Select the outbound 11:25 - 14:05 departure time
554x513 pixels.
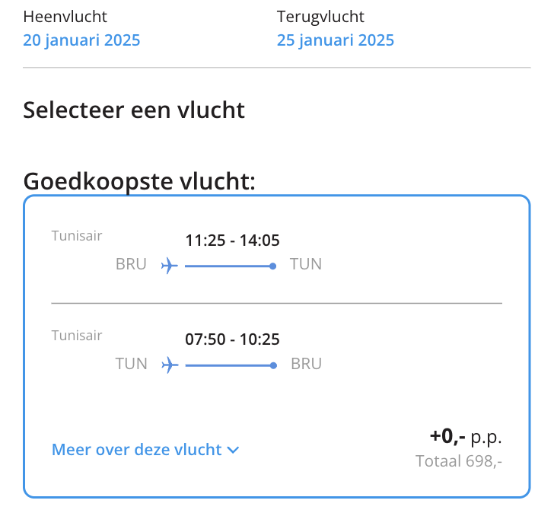tap(232, 241)
